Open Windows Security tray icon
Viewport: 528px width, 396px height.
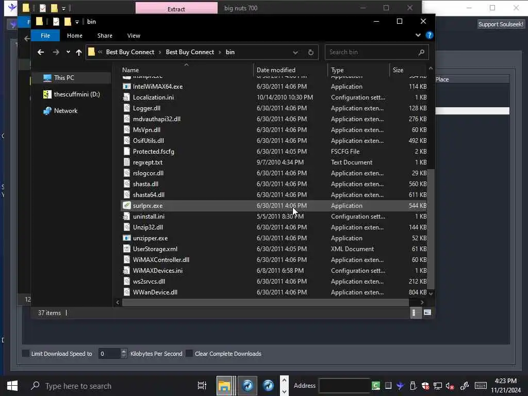tap(425, 386)
